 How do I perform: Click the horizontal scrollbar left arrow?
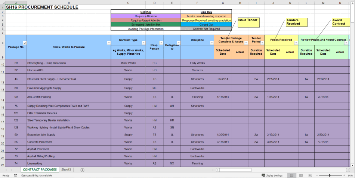coord(217,170)
